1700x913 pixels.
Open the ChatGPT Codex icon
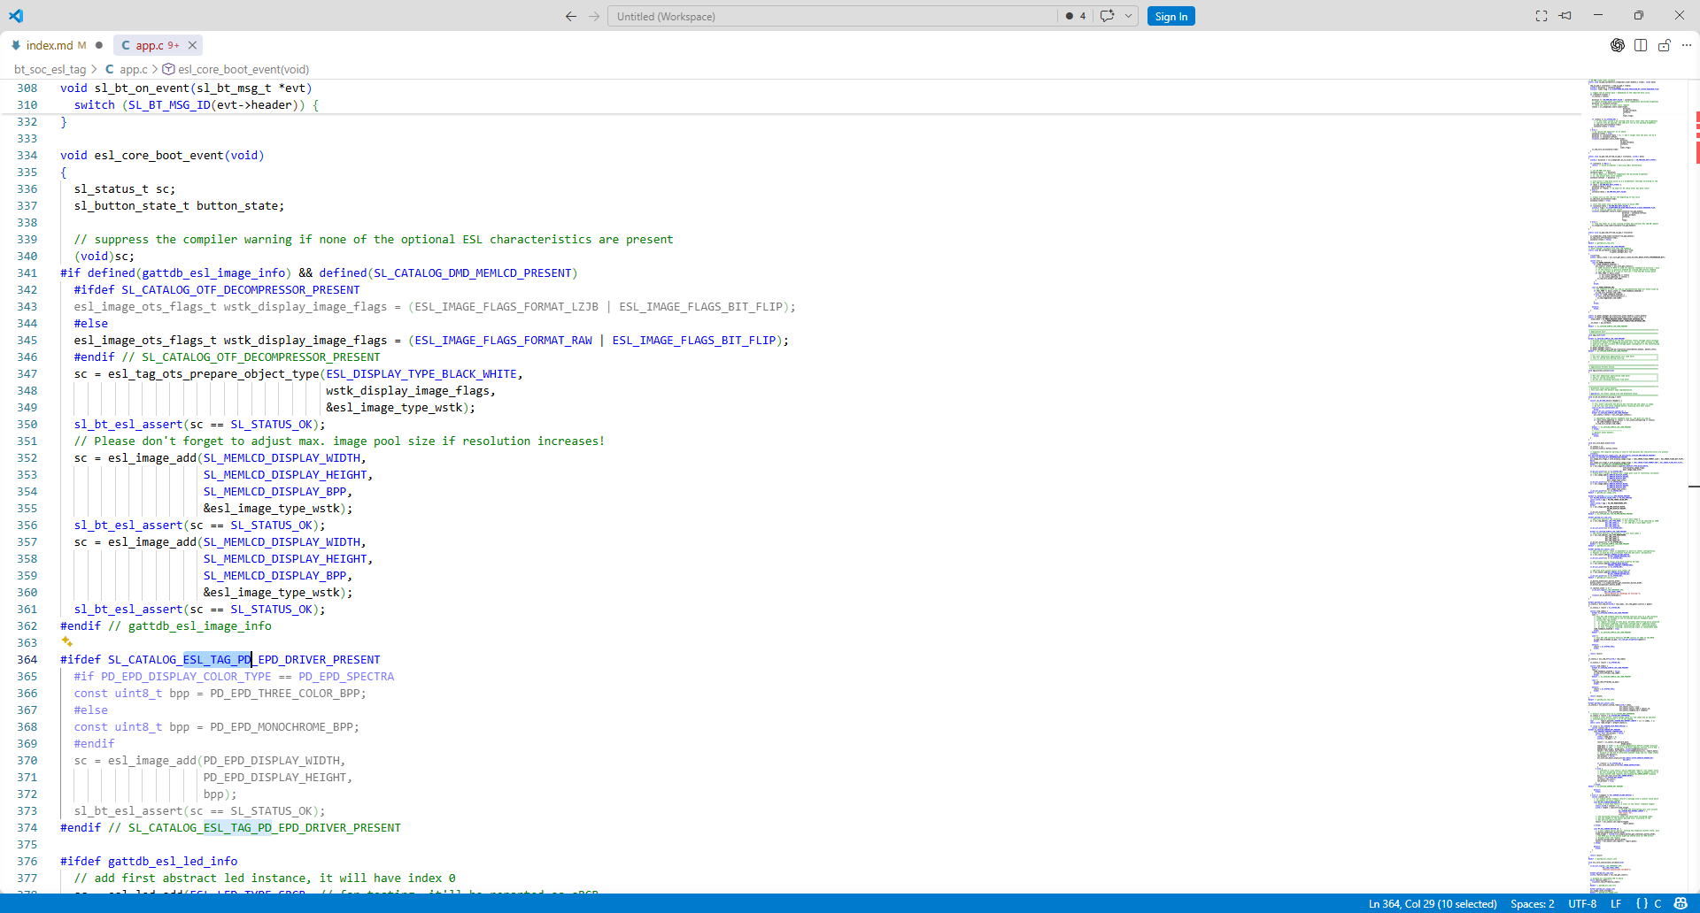pyautogui.click(x=1618, y=45)
